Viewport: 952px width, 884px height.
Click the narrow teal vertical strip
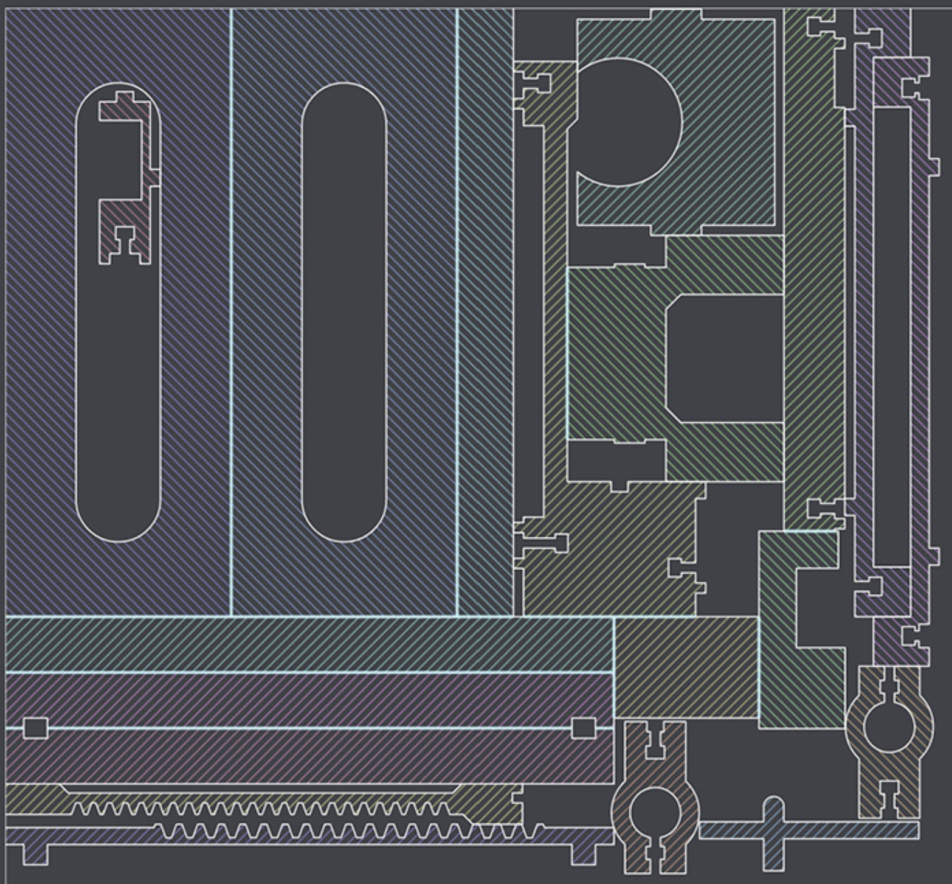(485, 311)
